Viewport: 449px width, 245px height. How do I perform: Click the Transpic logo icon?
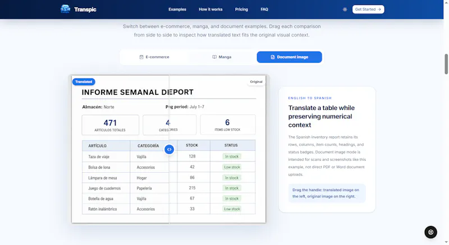click(65, 9)
